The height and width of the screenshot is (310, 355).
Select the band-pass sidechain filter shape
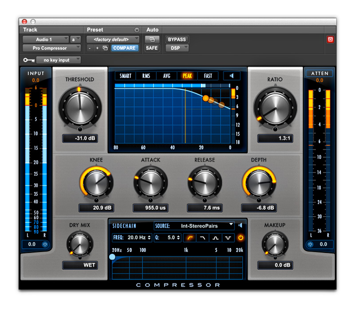(x=215, y=238)
